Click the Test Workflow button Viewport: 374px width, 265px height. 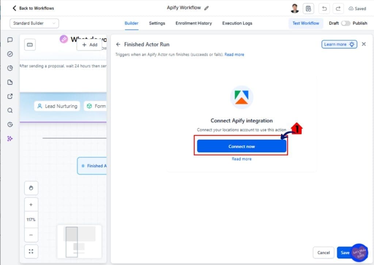click(306, 23)
